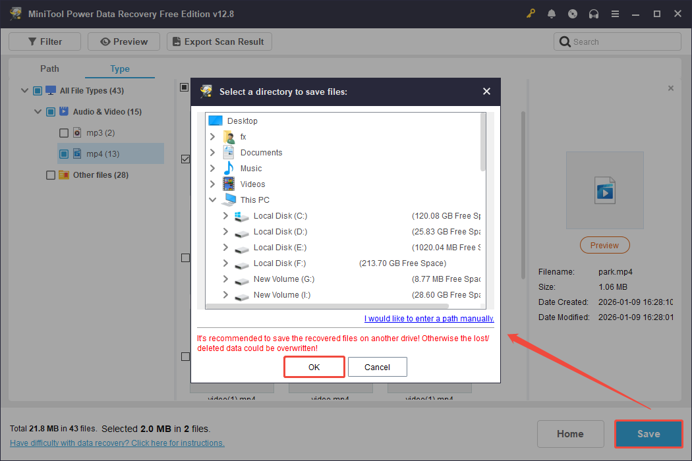Open the bootable media disc icon
Viewport: 692px width, 461px height.
573,13
